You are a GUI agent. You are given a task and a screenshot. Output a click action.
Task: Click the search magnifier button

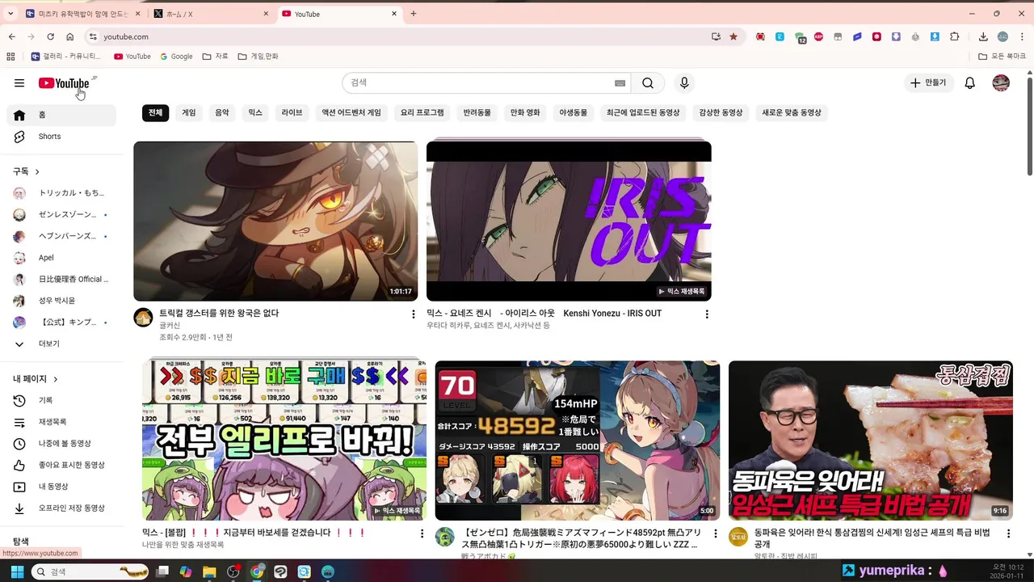[x=648, y=83]
